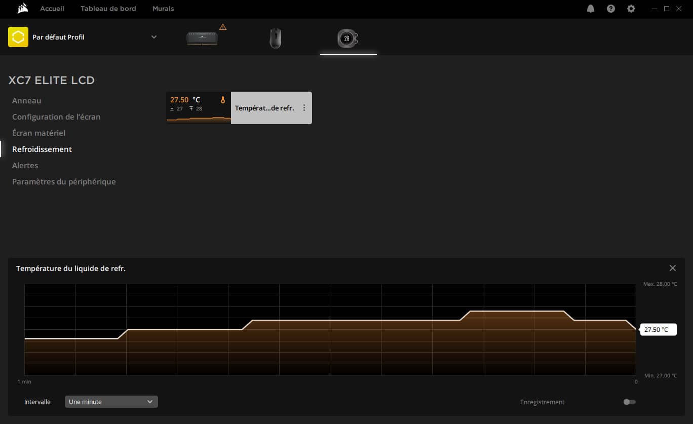This screenshot has height=424, width=693.
Task: Open the help question mark icon
Action: tap(611, 9)
